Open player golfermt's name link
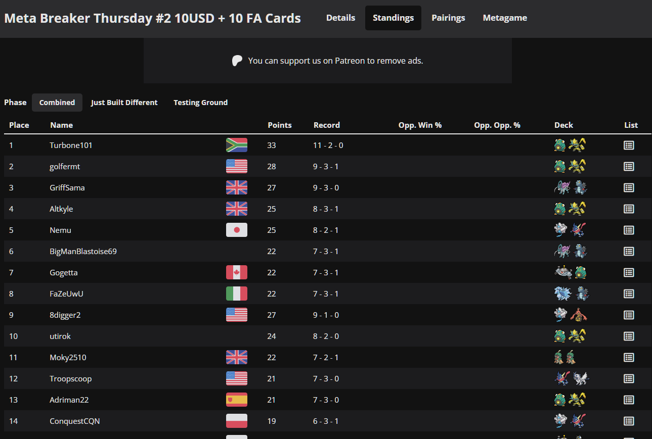 click(65, 167)
